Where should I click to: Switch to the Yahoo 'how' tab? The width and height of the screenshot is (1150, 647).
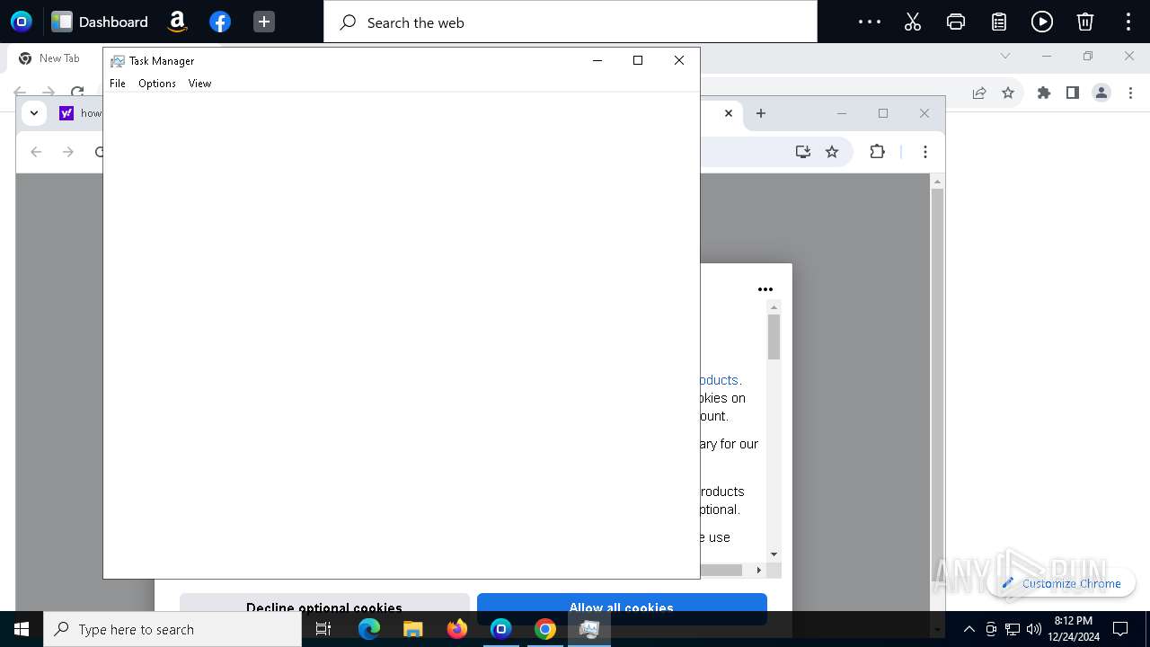pos(79,113)
